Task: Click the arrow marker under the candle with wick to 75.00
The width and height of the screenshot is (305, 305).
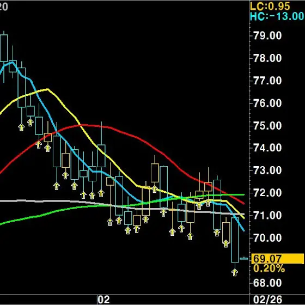Action: click(x=101, y=193)
